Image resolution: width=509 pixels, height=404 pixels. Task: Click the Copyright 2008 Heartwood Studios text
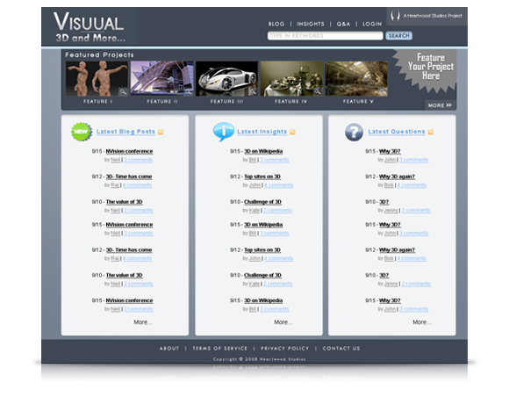point(260,359)
